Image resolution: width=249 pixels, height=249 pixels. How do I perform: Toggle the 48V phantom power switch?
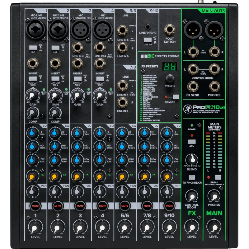tap(192, 142)
